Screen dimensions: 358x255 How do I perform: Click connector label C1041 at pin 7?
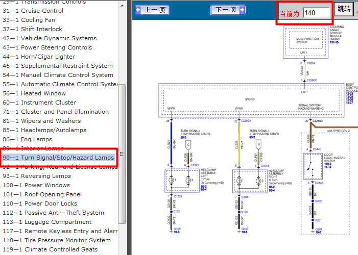[246, 197]
